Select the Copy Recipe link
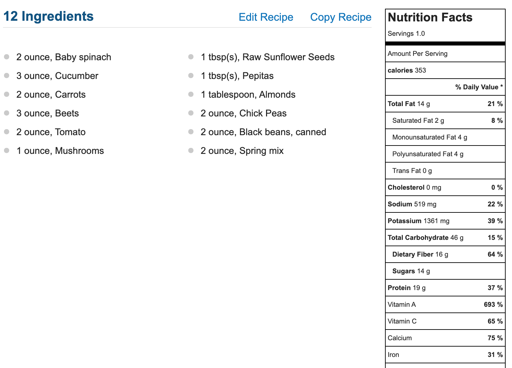Viewport: 512px width, 368px height. [x=341, y=17]
